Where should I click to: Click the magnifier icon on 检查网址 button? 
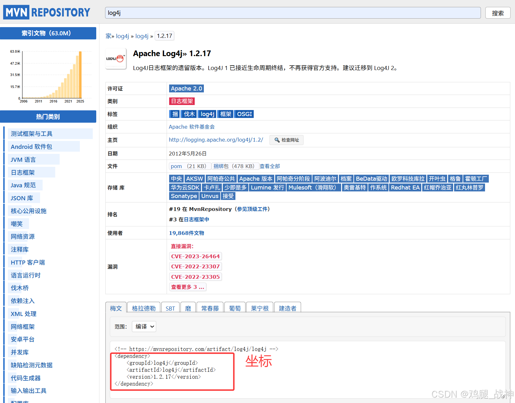tap(277, 140)
